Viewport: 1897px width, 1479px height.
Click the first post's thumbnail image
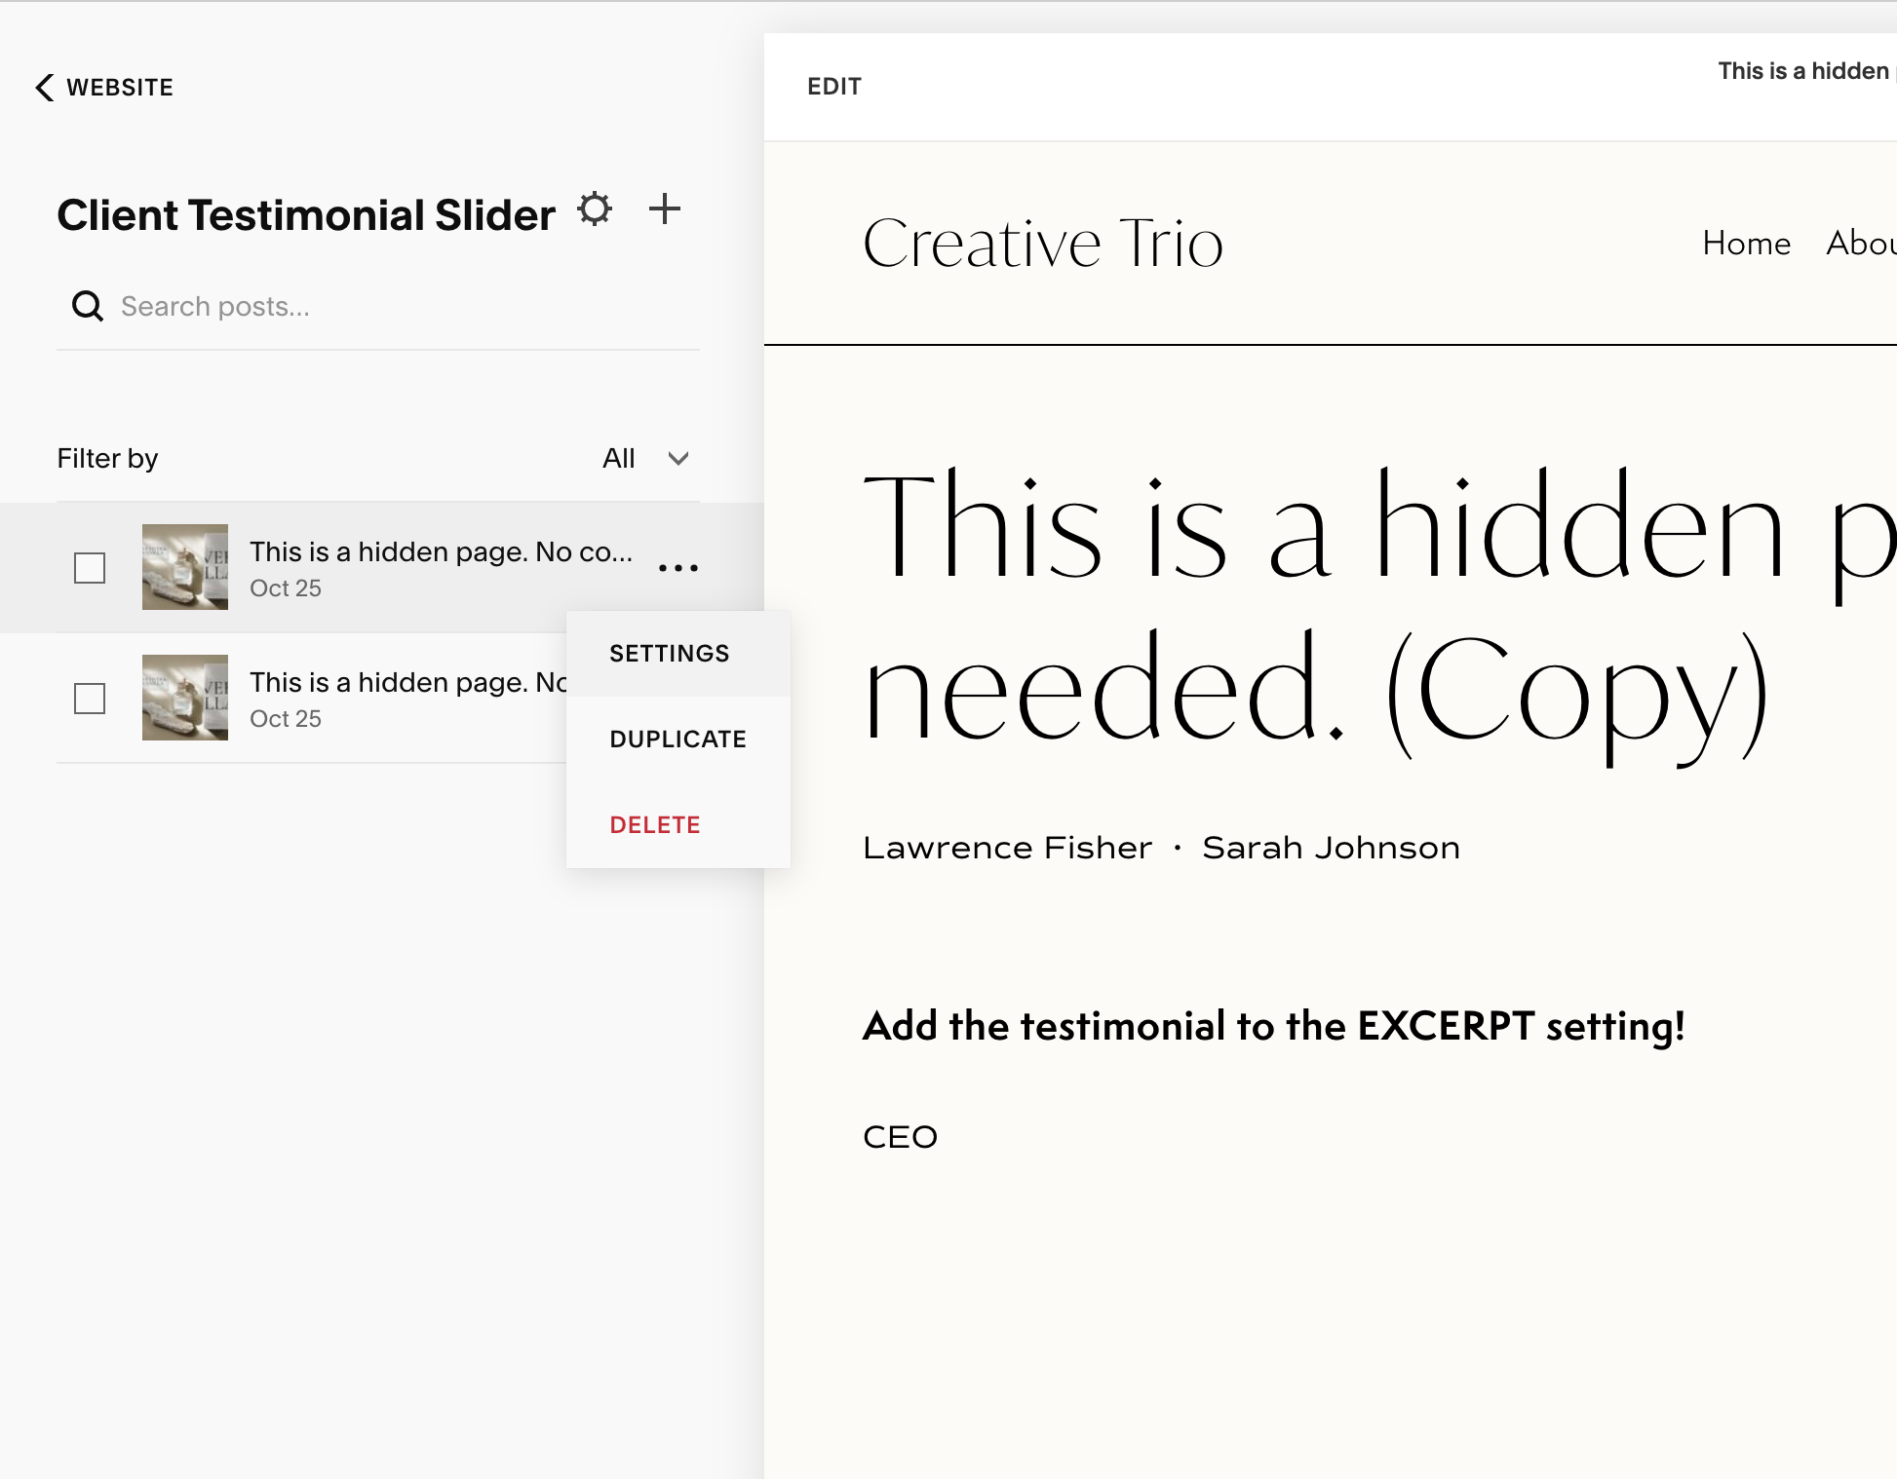tap(185, 568)
